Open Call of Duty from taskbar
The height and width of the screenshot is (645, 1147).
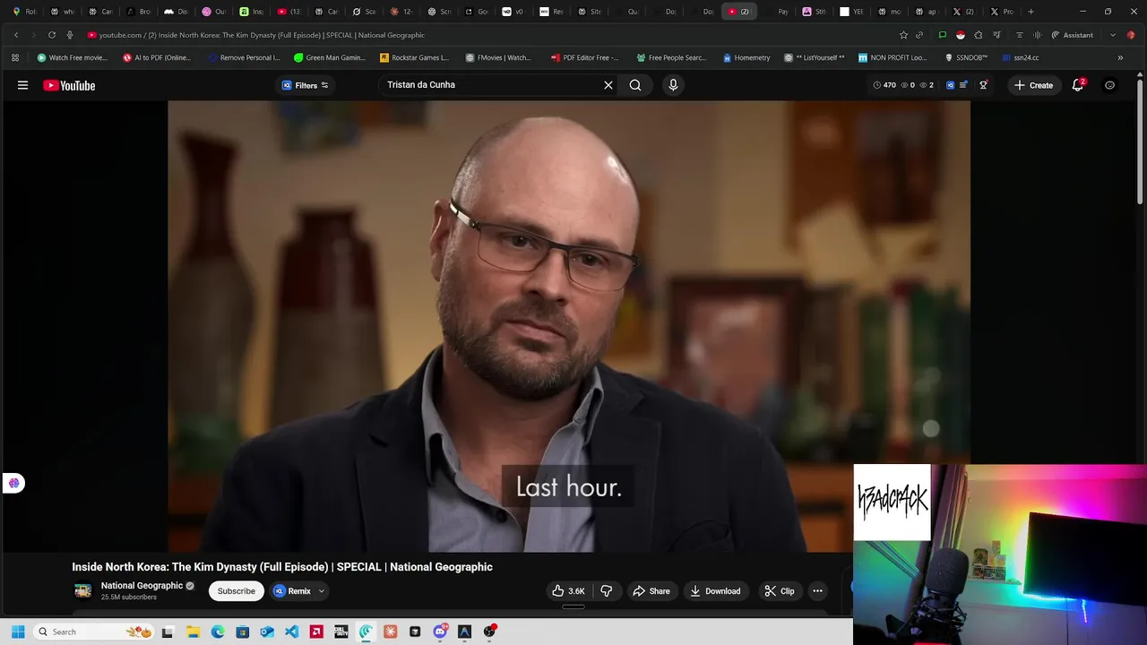(x=341, y=632)
